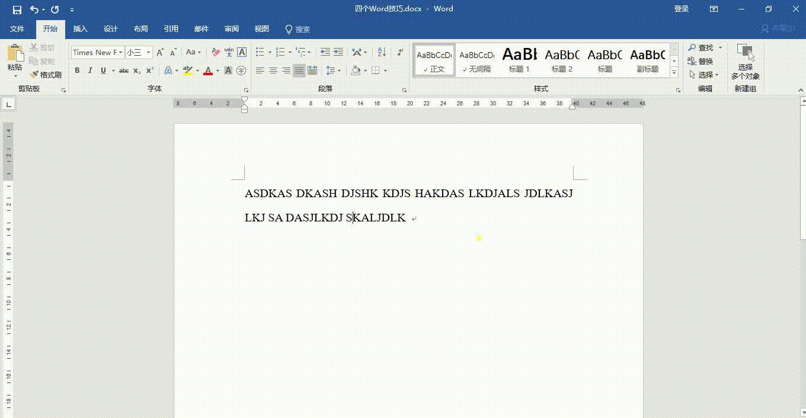Toggle show paragraph marks button
The width and height of the screenshot is (806, 418).
[x=401, y=52]
